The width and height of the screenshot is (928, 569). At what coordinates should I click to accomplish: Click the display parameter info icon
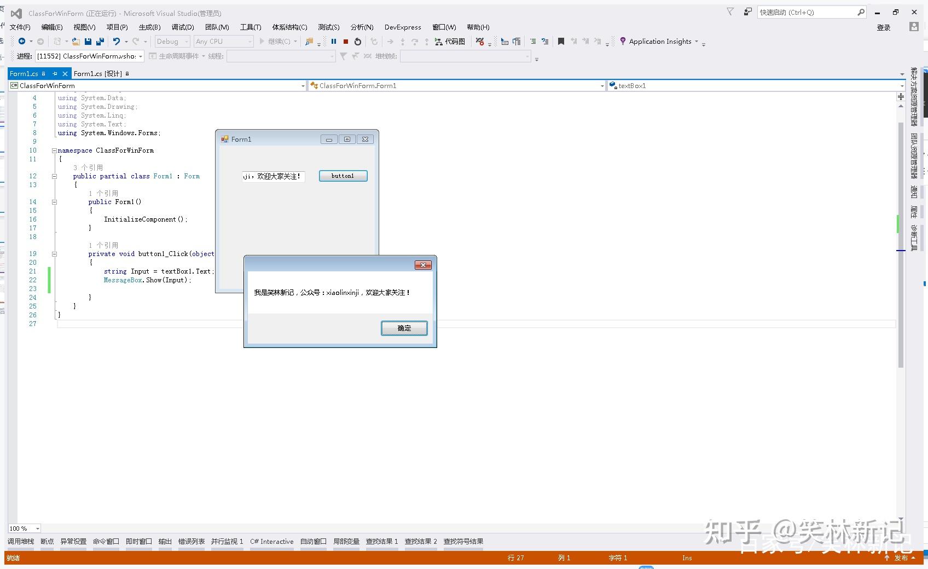pyautogui.click(x=517, y=42)
